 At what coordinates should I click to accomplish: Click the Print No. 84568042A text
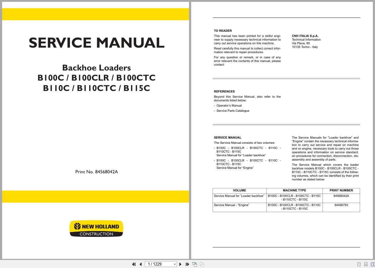click(x=96, y=172)
